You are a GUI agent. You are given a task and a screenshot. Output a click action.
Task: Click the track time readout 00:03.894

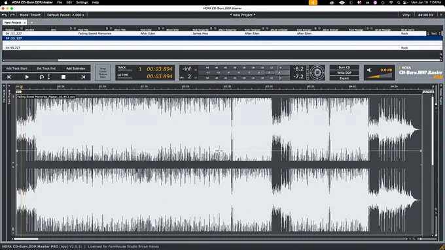(x=160, y=69)
